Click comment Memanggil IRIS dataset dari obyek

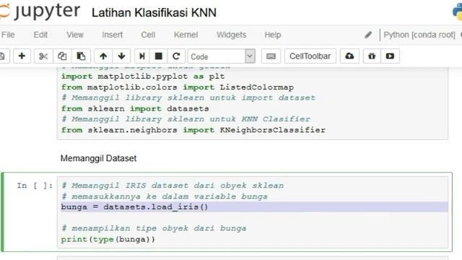[173, 186]
